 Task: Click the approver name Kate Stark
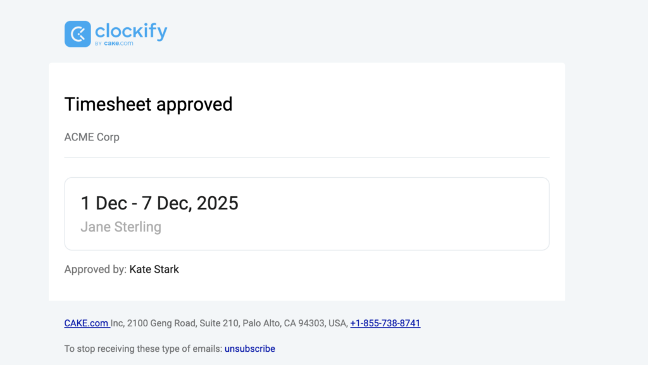click(154, 269)
